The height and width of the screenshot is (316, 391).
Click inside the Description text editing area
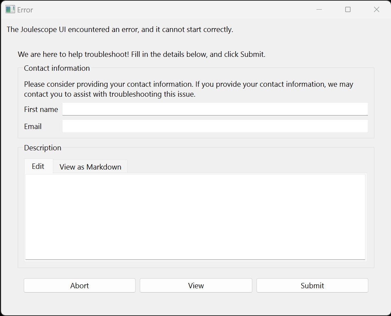pos(195,217)
